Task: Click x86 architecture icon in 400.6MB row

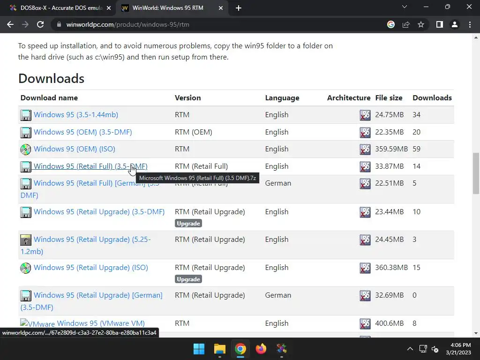Action: 365,324
